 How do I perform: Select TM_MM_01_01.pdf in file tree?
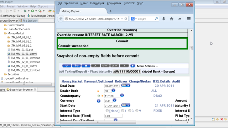click(x=22, y=50)
